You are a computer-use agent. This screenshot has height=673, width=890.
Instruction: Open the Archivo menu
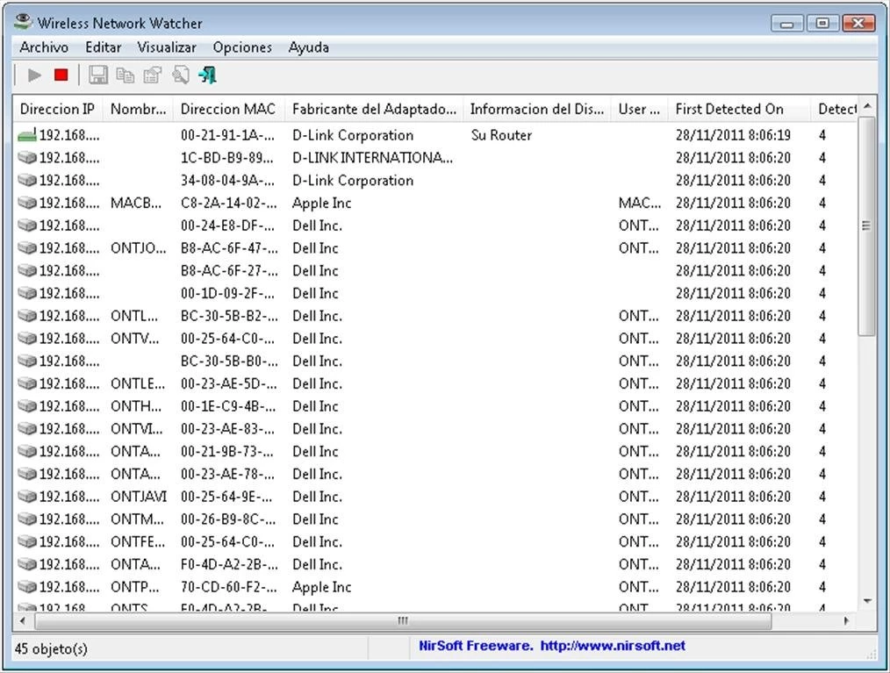pos(44,47)
